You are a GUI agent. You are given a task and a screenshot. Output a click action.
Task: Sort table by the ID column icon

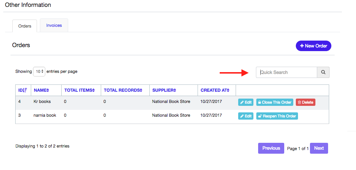point(23,90)
